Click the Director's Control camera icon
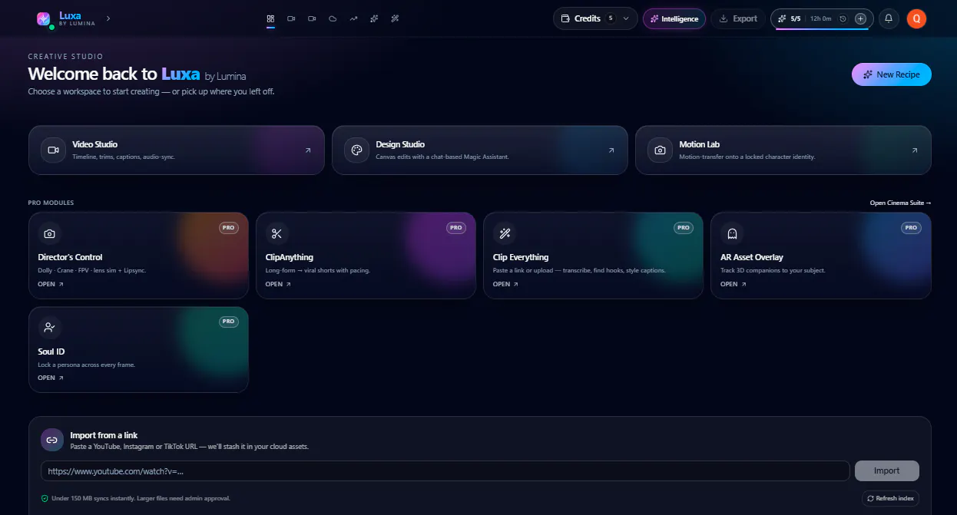Viewport: 957px width, 515px height. [50, 233]
